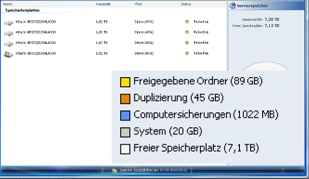Sort by the Name column header
Screen dimensions: 309x179
(8, 4)
